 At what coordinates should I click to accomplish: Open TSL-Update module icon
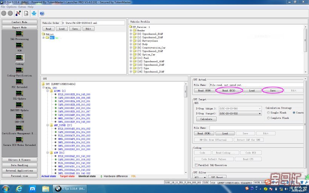pyautogui.click(x=19, y=93)
